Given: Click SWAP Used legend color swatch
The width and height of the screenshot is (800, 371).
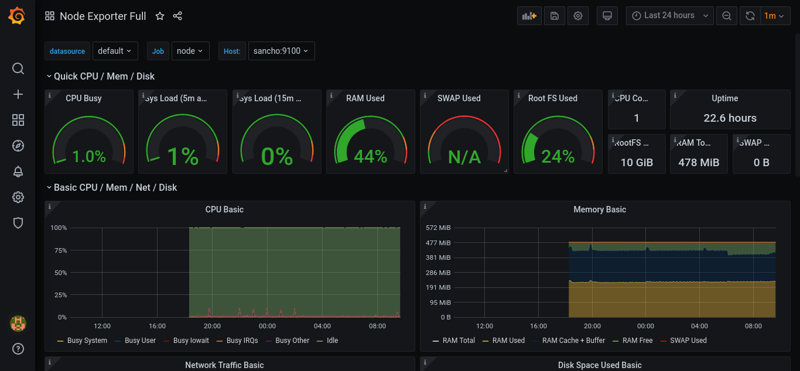Looking at the screenshot, I should [664, 341].
